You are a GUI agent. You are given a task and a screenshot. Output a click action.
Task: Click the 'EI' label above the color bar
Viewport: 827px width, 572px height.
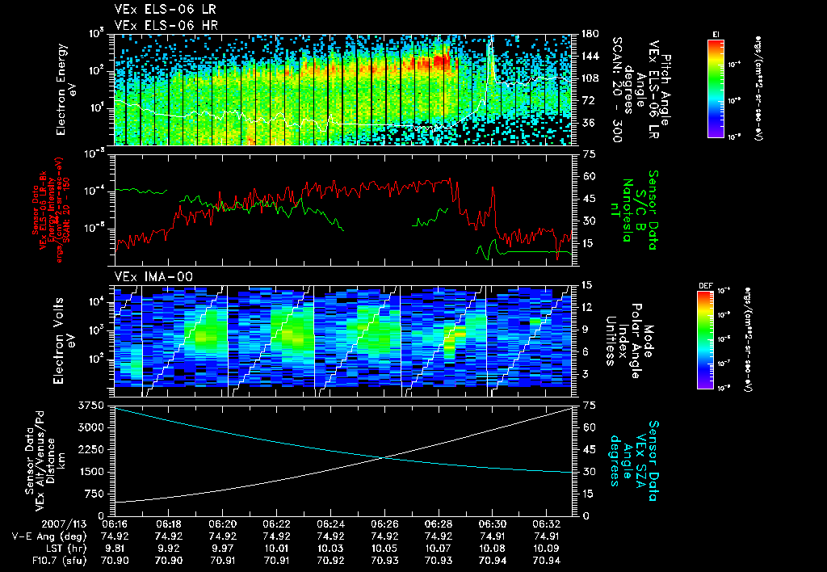click(x=716, y=34)
